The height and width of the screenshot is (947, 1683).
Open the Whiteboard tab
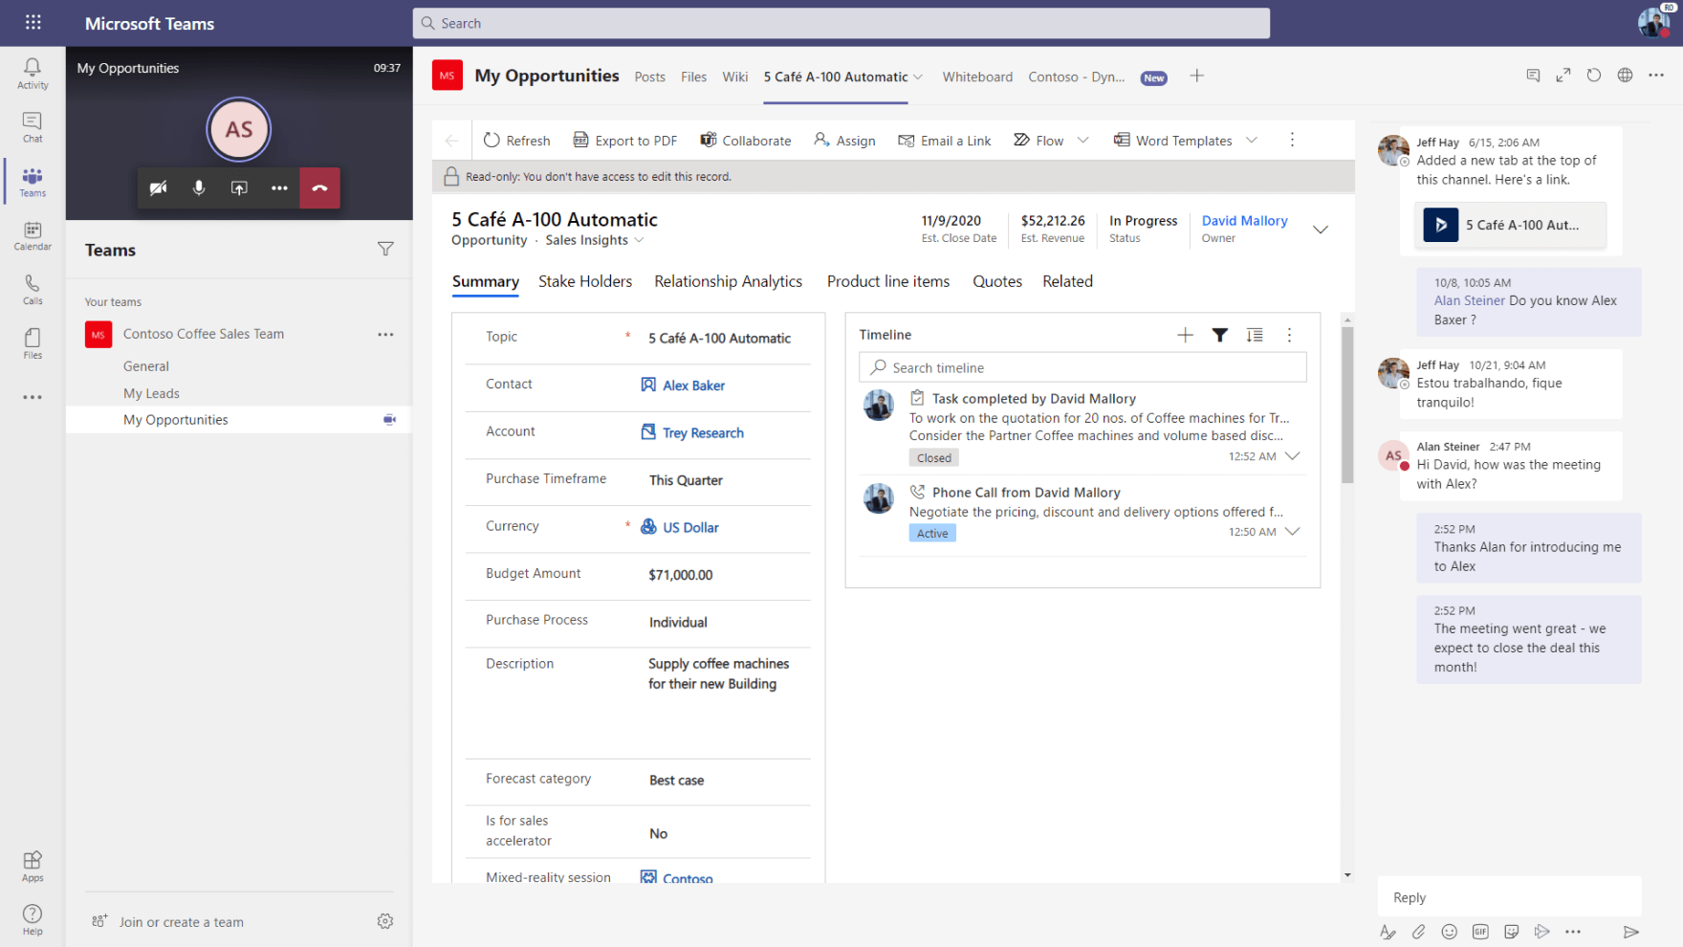(x=977, y=77)
